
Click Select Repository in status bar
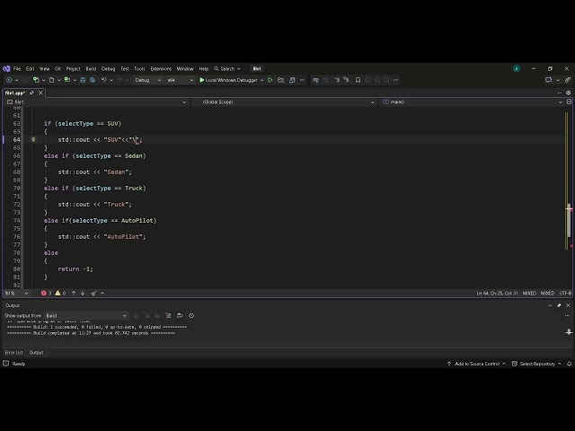(x=537, y=364)
